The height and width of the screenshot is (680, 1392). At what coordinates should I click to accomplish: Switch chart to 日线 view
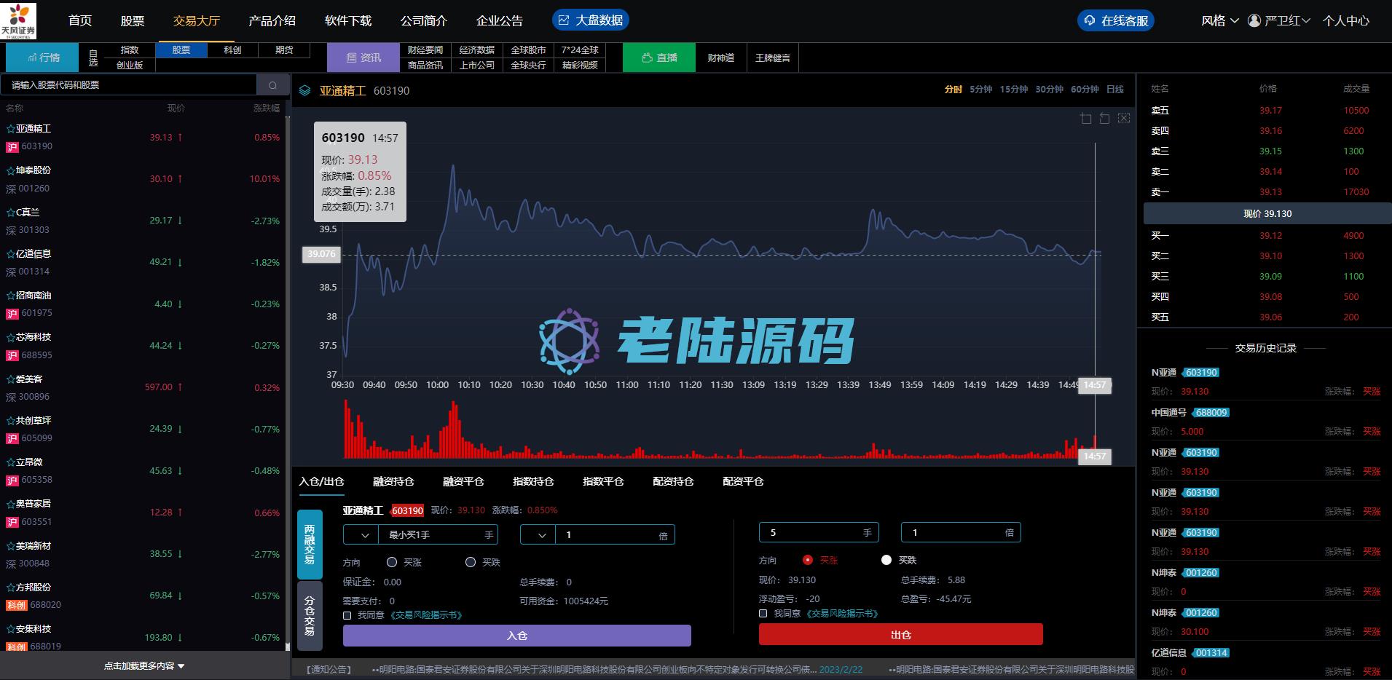[x=1114, y=89]
